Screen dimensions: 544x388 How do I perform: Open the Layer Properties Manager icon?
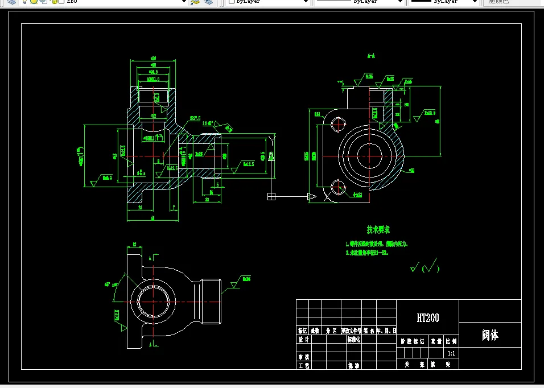11,2
